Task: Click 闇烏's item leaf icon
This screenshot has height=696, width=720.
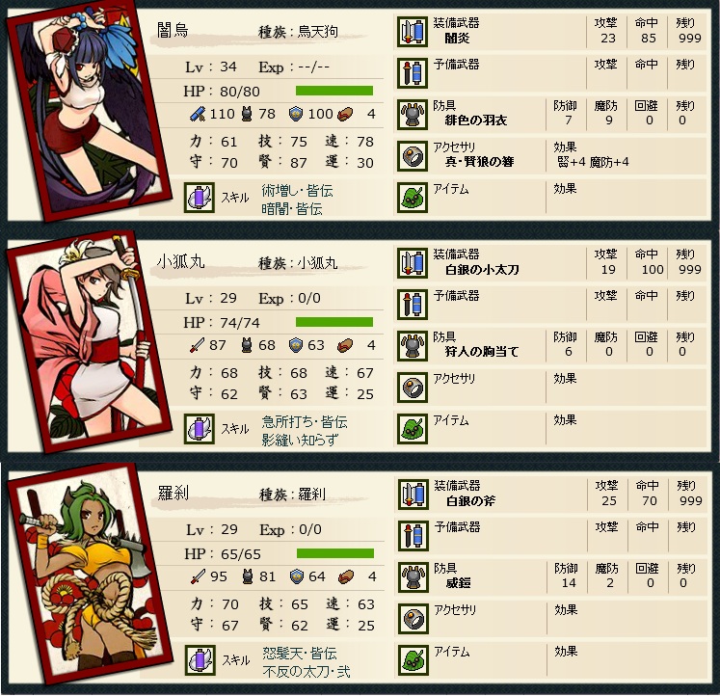Action: (x=412, y=198)
